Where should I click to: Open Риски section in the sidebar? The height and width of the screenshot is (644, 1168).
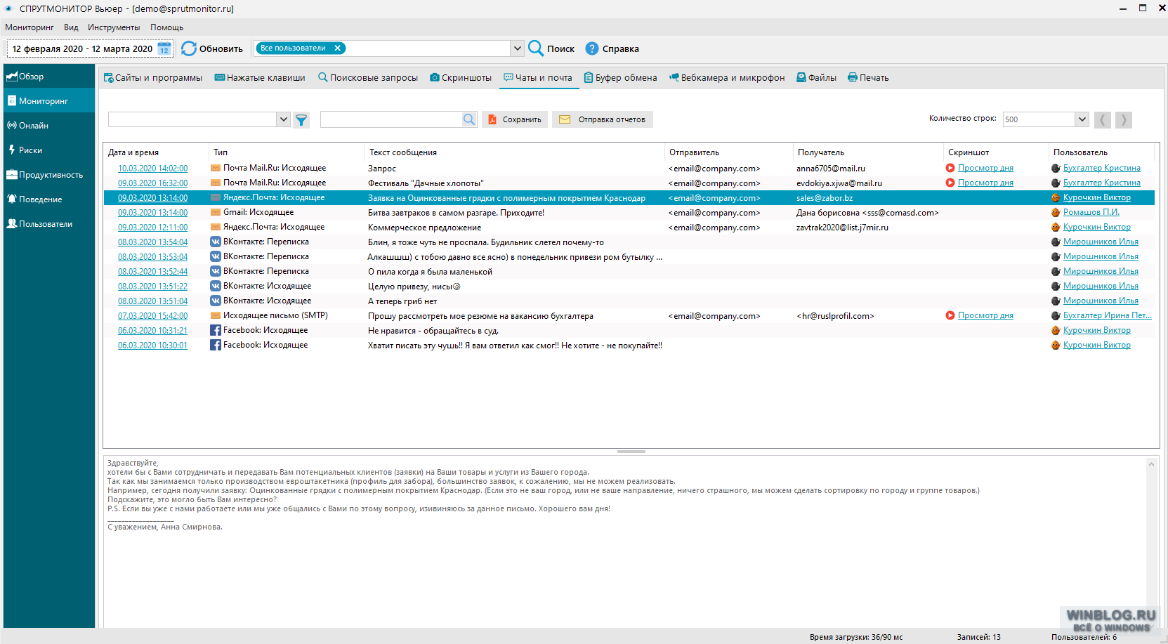pos(49,150)
